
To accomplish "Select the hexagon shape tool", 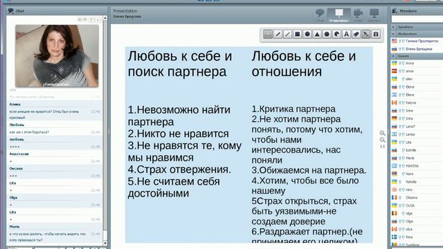I will [x=327, y=34].
